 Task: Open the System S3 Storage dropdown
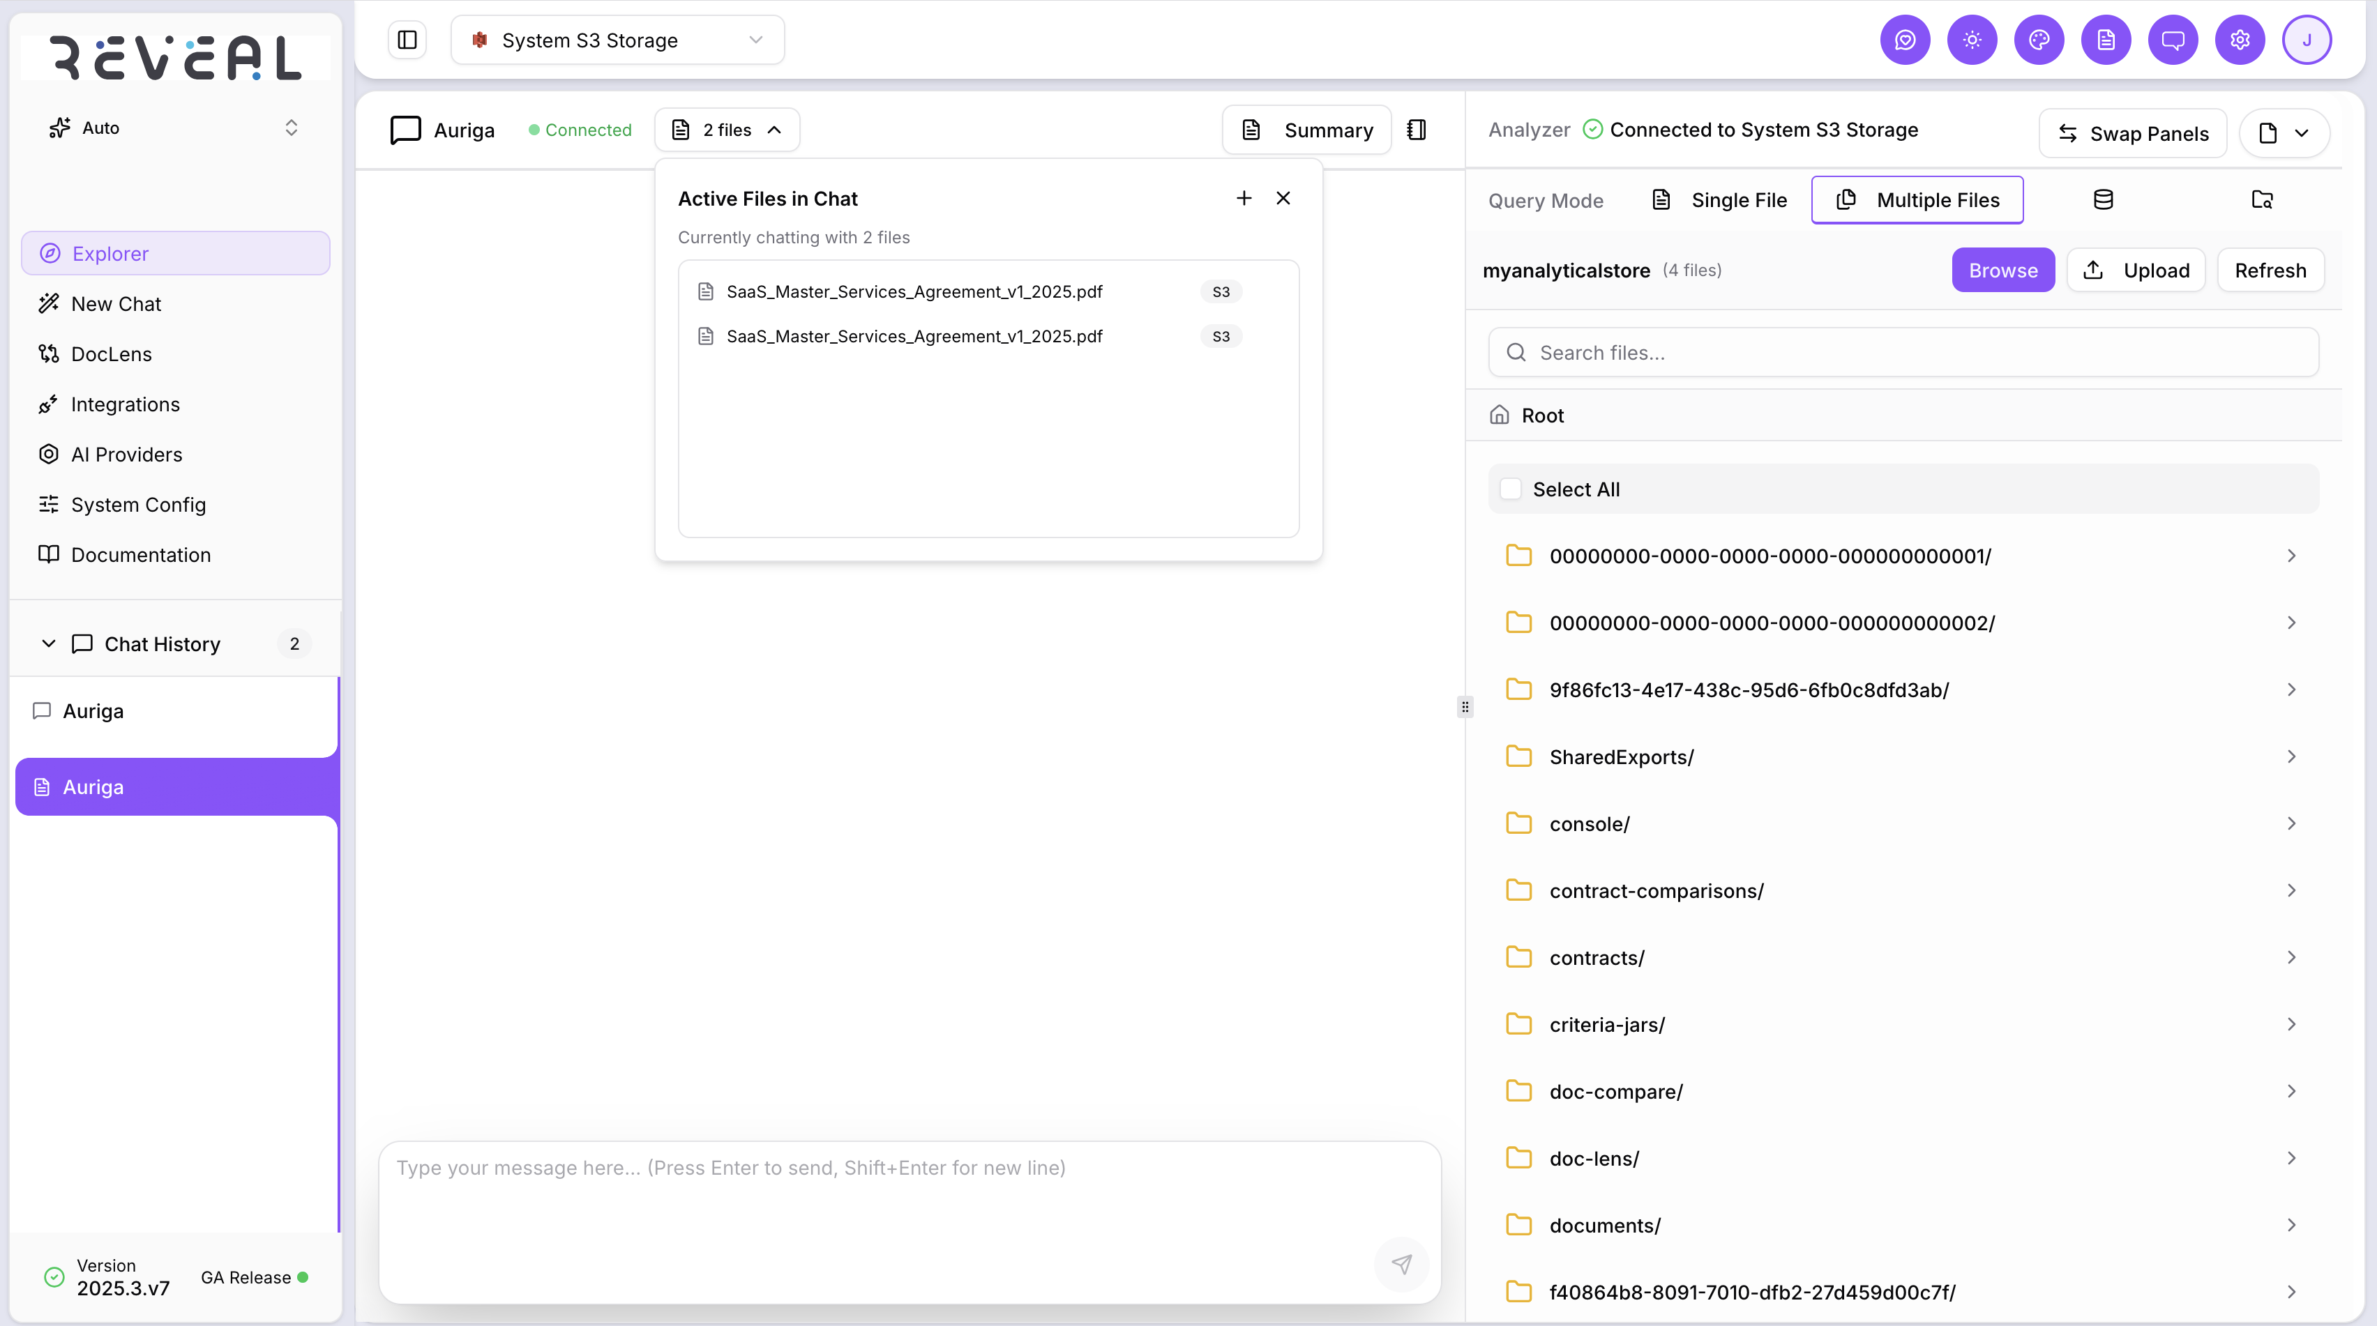617,40
